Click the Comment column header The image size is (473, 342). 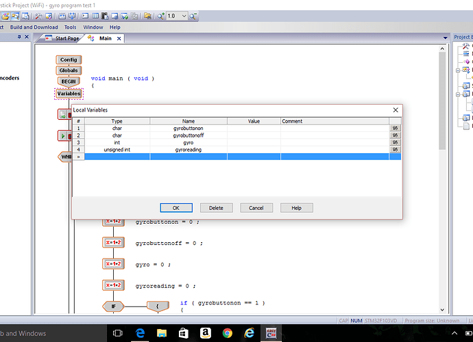pos(335,121)
